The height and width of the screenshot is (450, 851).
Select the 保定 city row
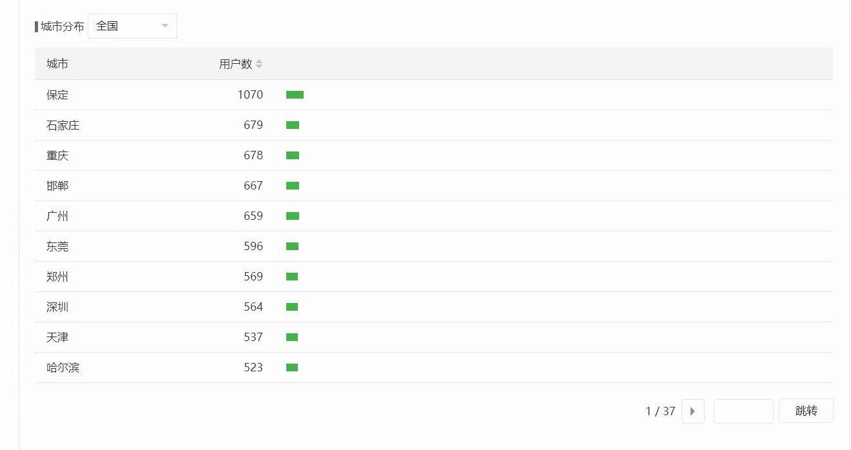click(x=433, y=95)
